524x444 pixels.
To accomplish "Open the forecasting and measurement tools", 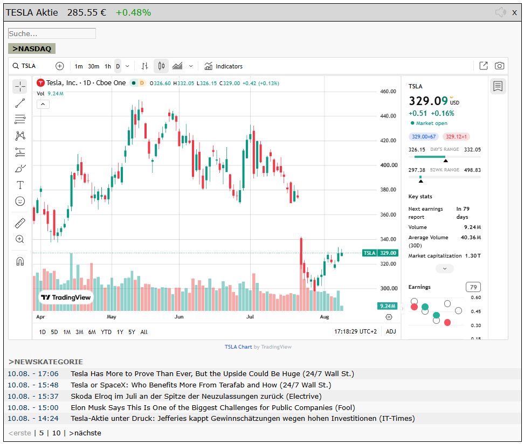I will (20, 152).
